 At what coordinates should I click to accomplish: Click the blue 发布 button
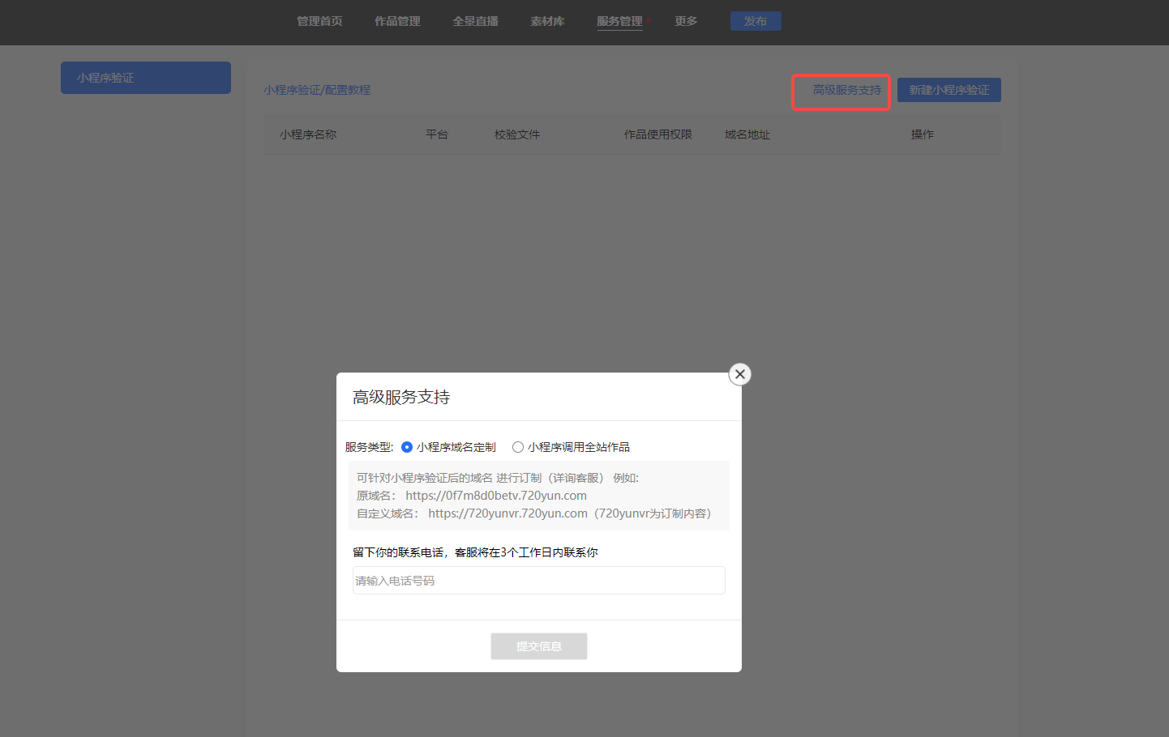(756, 21)
